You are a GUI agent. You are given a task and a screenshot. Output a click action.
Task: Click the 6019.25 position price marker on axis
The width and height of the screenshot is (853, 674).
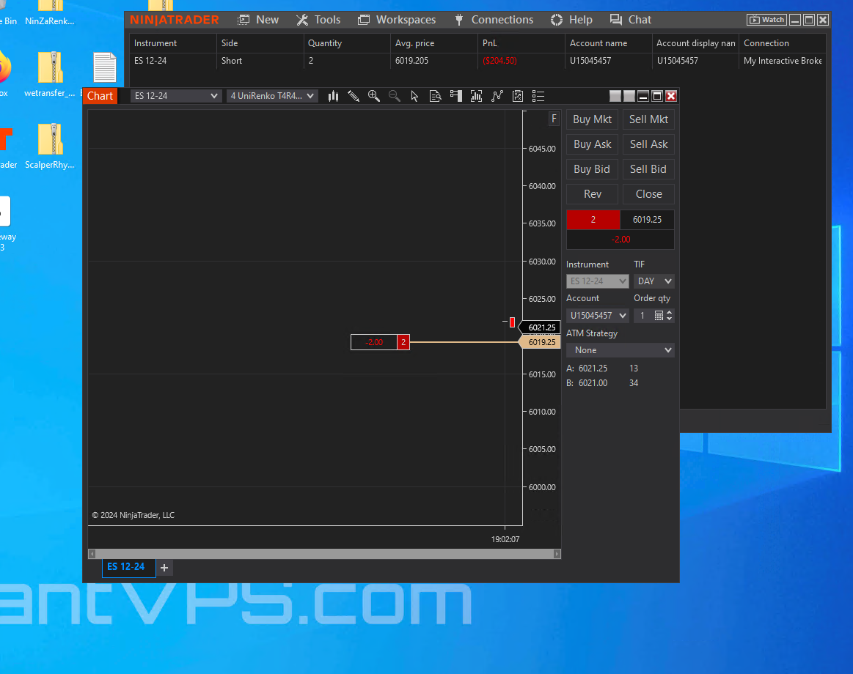(x=539, y=342)
